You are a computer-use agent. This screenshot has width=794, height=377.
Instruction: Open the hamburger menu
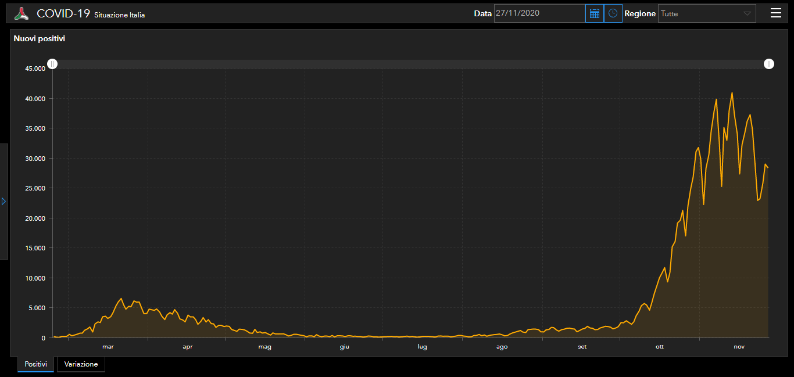click(x=776, y=13)
